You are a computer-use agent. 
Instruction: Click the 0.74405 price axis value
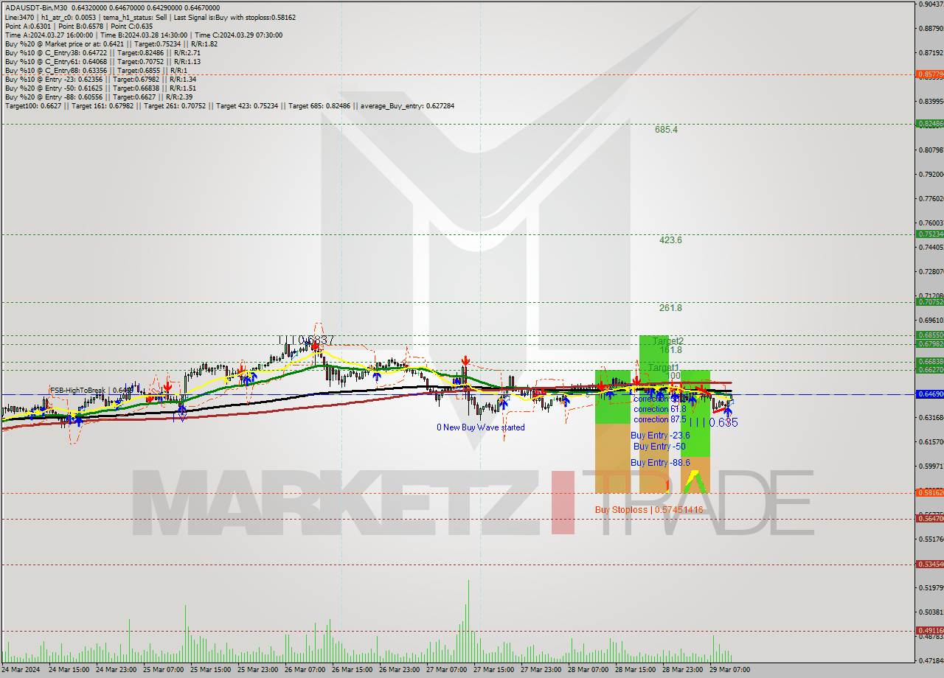coord(930,248)
